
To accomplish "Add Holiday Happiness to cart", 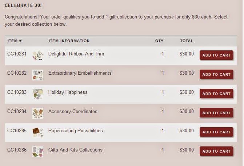I will (216, 94).
